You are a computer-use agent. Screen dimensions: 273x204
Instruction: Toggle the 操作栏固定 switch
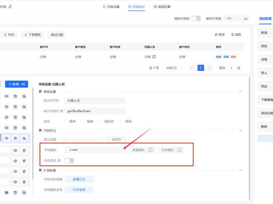(196, 18)
